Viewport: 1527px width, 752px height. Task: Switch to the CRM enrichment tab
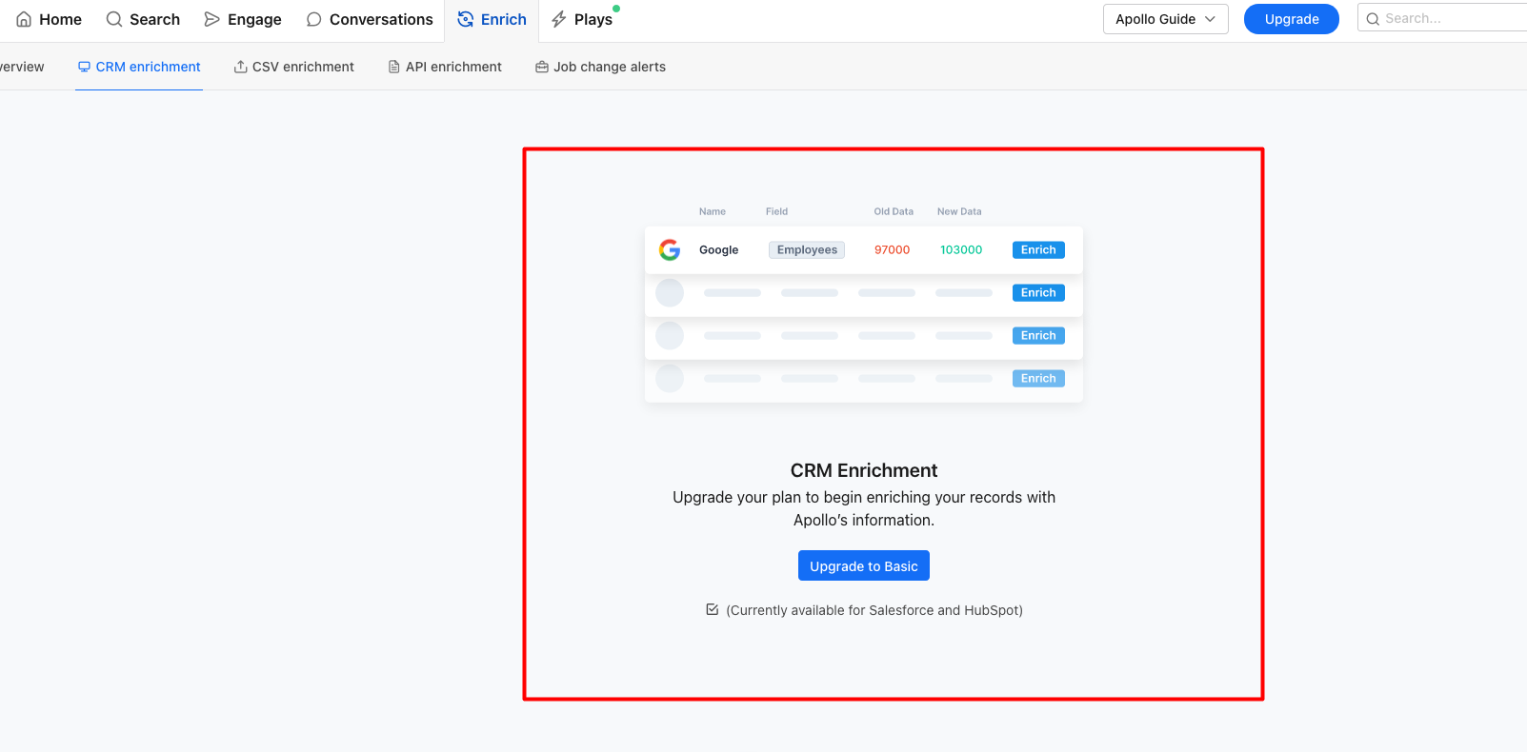[x=139, y=67]
